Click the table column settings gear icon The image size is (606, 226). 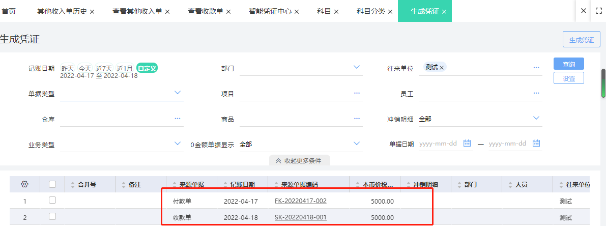point(24,184)
